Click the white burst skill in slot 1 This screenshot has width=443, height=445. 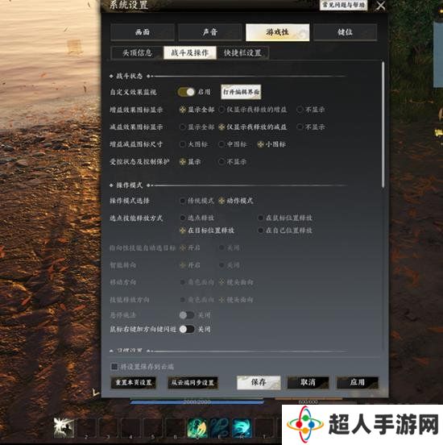pyautogui.click(x=64, y=428)
